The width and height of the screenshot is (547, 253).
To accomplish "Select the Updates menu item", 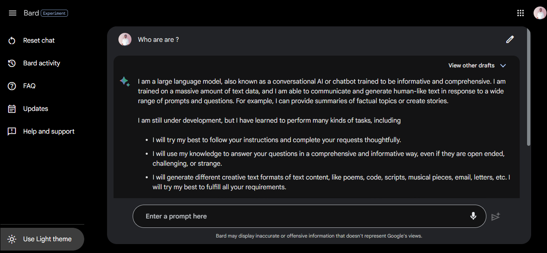I will (36, 109).
